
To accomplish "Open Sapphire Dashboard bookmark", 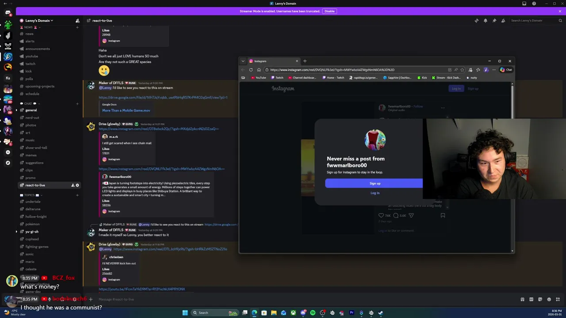I will click(397, 78).
